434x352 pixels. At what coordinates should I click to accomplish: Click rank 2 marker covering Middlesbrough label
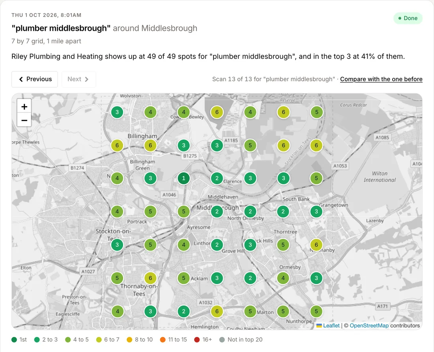tap(217, 212)
